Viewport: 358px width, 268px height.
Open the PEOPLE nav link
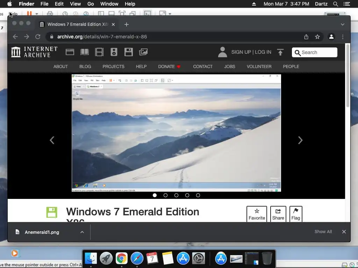[291, 67]
